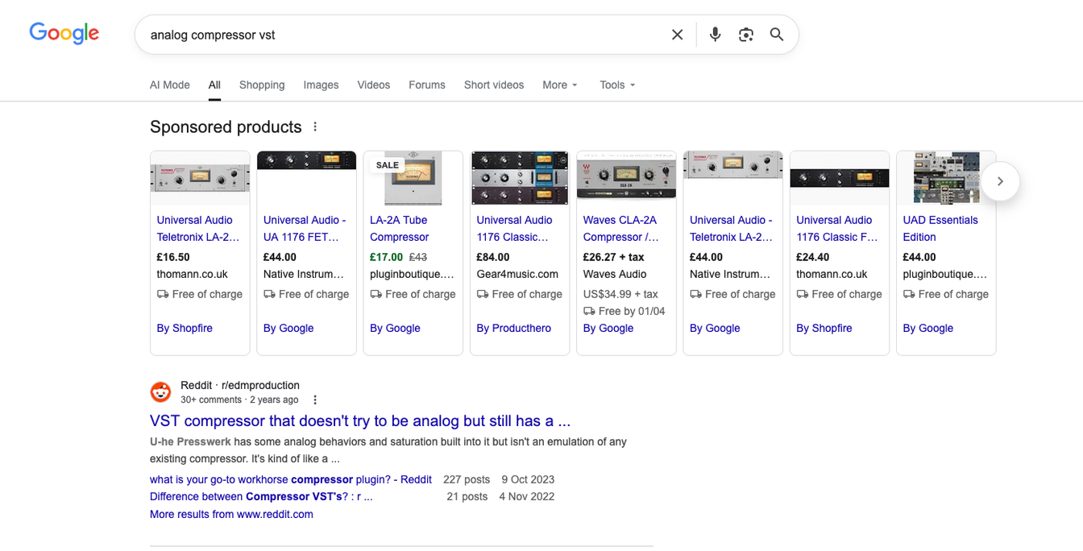This screenshot has width=1083, height=551.
Task: Open Universal Audio 1176 Classic £84.00 image
Action: click(520, 178)
